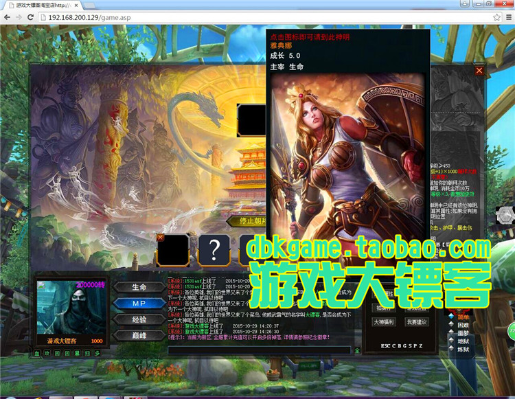Click the 血 icon under the avatar

pyautogui.click(x=37, y=354)
